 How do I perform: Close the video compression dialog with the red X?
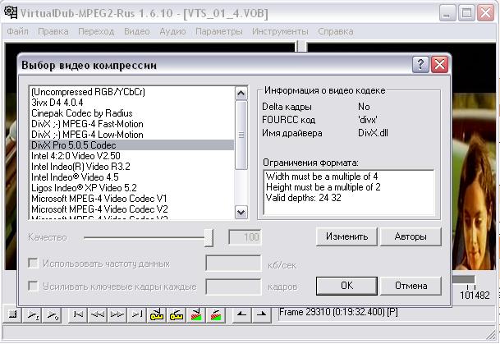(x=439, y=65)
